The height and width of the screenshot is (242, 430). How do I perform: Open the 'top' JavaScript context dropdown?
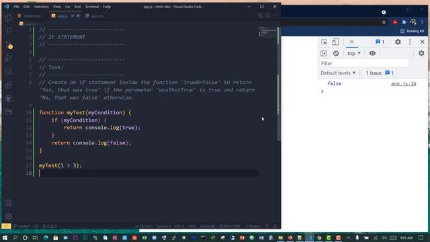click(x=354, y=54)
